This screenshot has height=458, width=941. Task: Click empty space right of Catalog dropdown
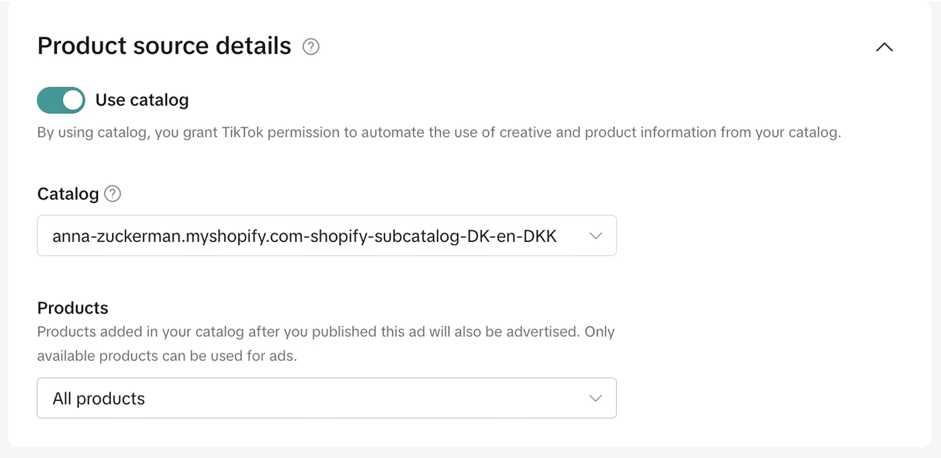point(762,235)
